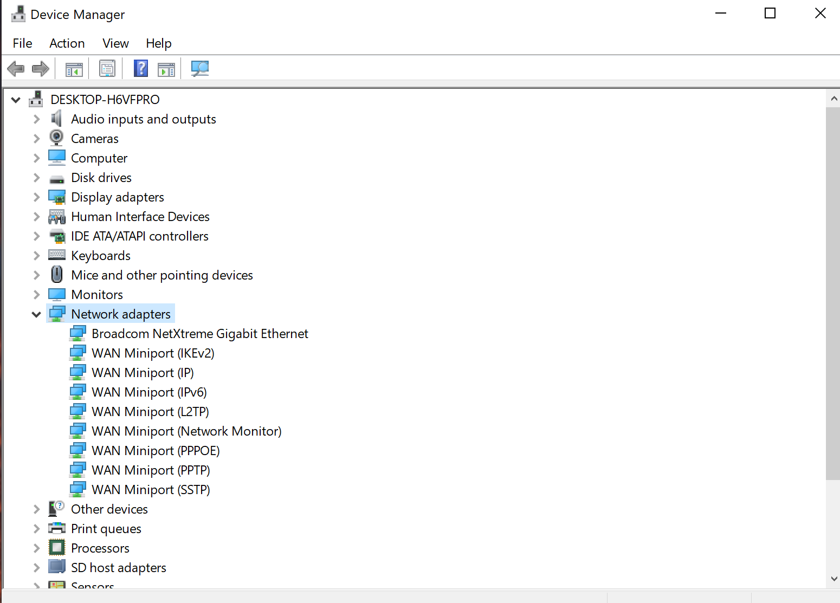Screen dimensions: 840x603
Task: Select IDE ATA/ATAPI controllers label
Action: tap(140, 236)
